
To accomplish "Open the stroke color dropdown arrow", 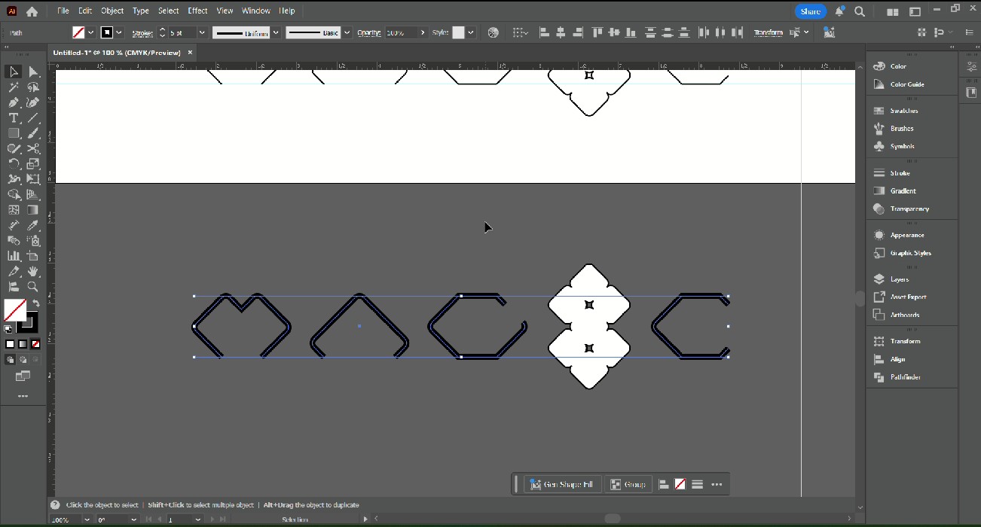I will (119, 32).
